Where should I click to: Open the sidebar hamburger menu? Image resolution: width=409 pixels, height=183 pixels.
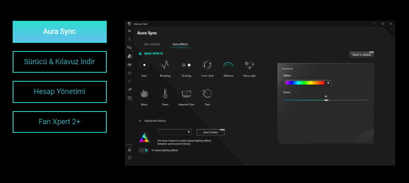[x=129, y=31]
